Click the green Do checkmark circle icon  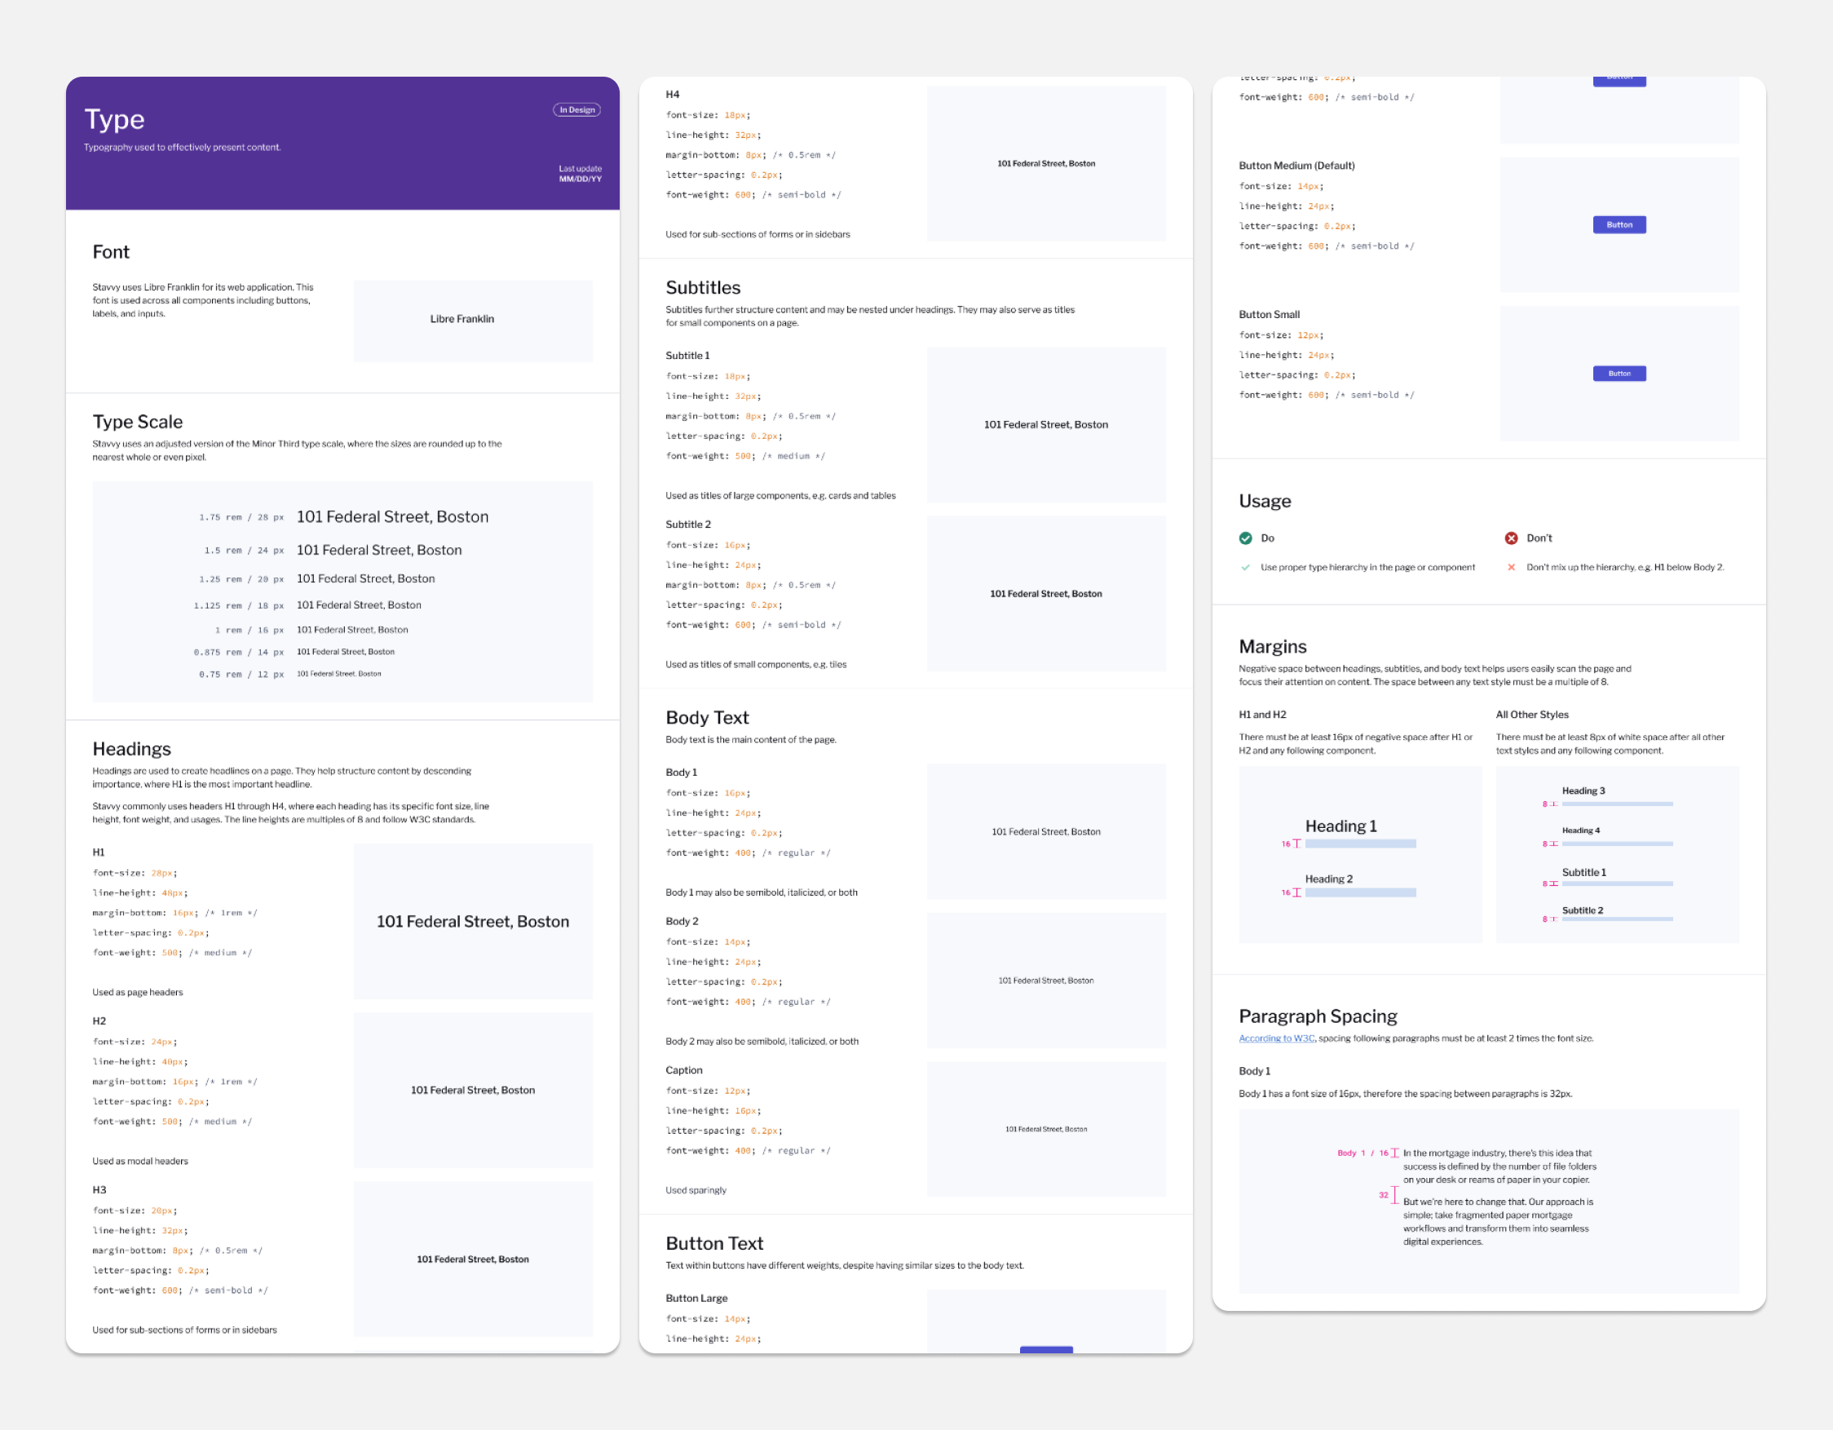coord(1245,538)
